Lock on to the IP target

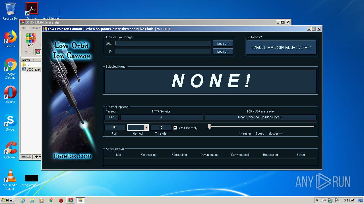[x=223, y=52]
